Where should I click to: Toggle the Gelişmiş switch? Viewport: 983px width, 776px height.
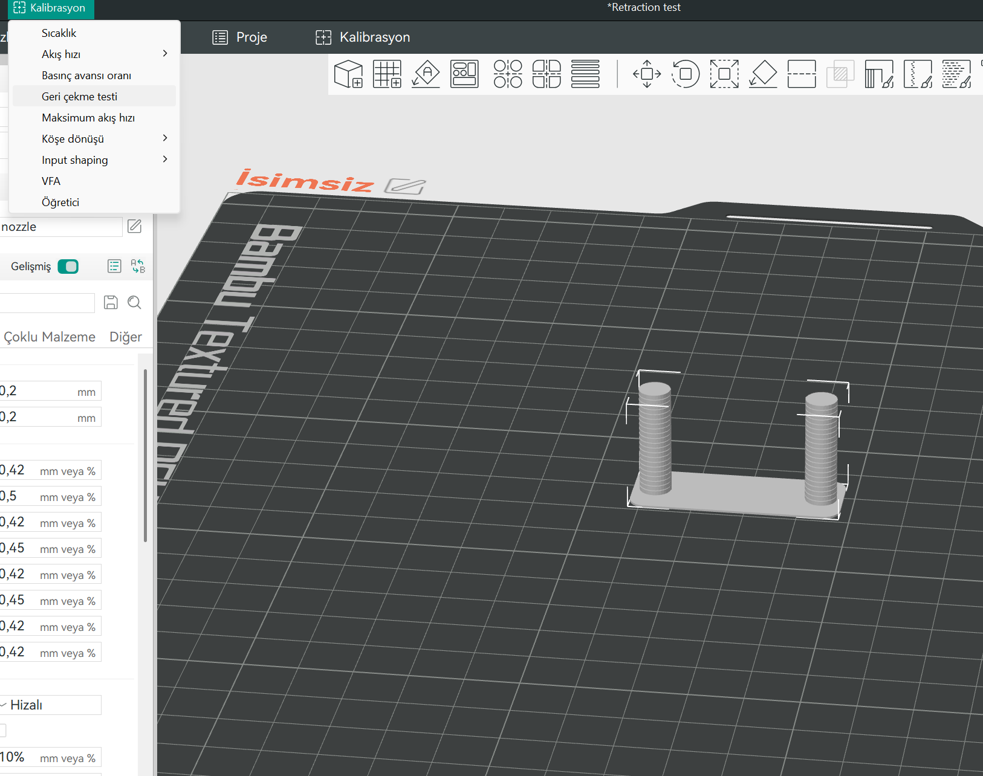68,267
